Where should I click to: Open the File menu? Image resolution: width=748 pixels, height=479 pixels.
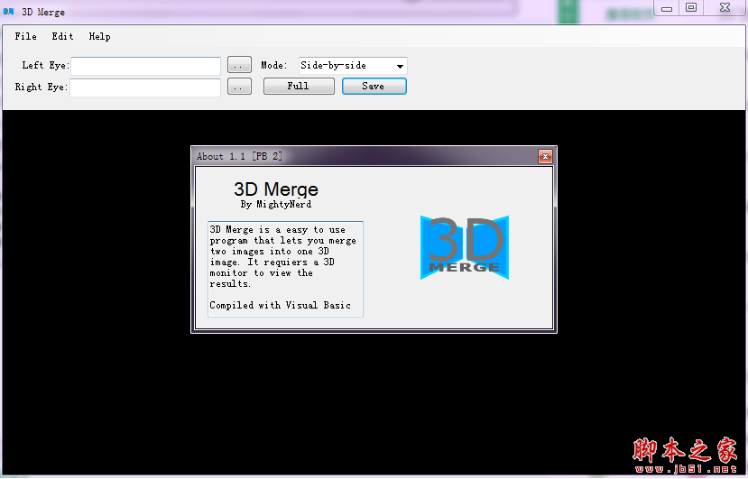25,36
